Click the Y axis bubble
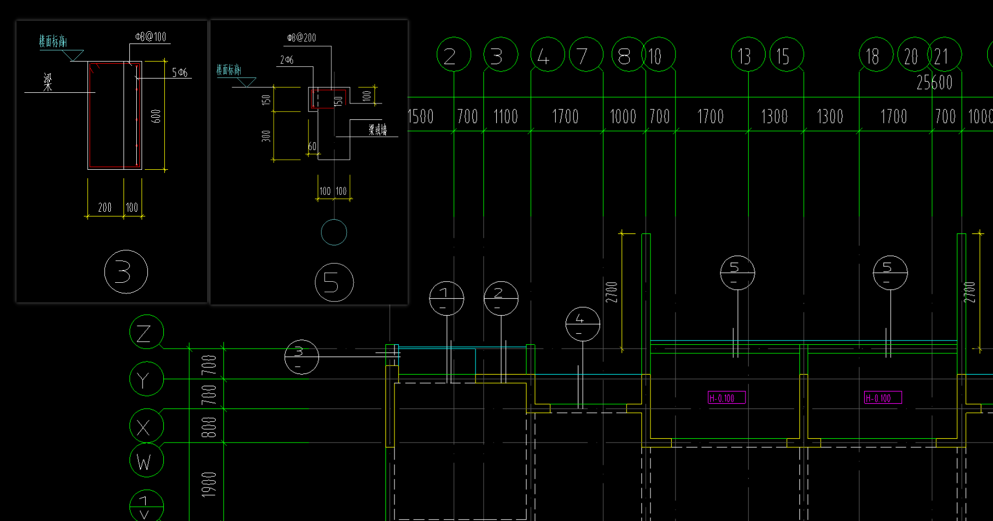 coord(146,379)
